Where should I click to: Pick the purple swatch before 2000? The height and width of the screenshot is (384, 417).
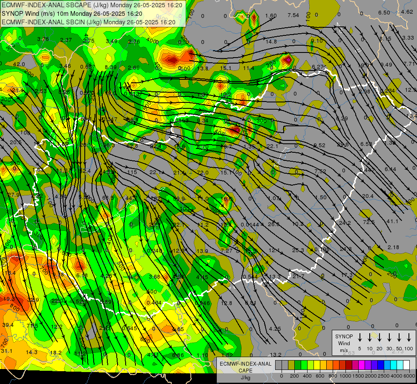point(368,365)
